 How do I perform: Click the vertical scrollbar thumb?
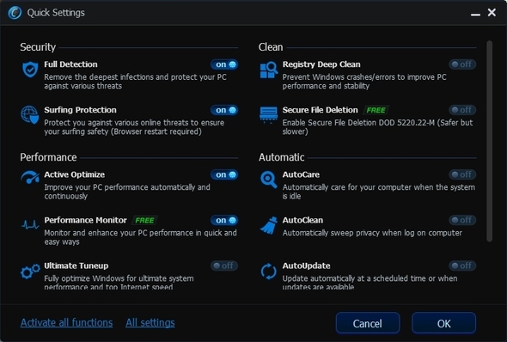click(490, 141)
